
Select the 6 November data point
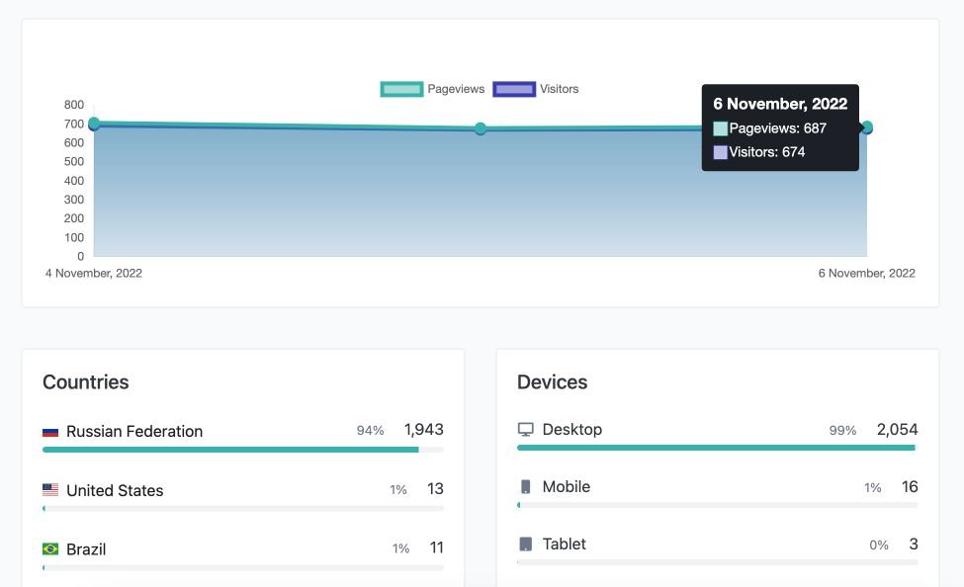point(866,127)
